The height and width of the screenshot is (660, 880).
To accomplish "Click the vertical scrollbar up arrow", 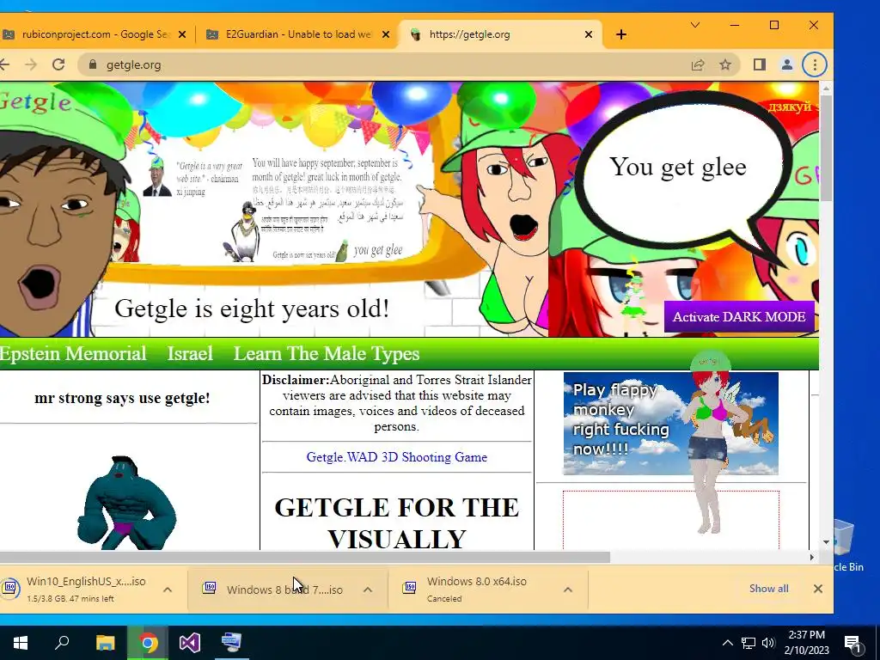I will (x=826, y=89).
